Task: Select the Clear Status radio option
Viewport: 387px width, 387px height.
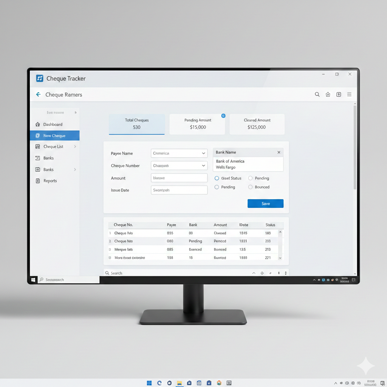Action: point(217,178)
